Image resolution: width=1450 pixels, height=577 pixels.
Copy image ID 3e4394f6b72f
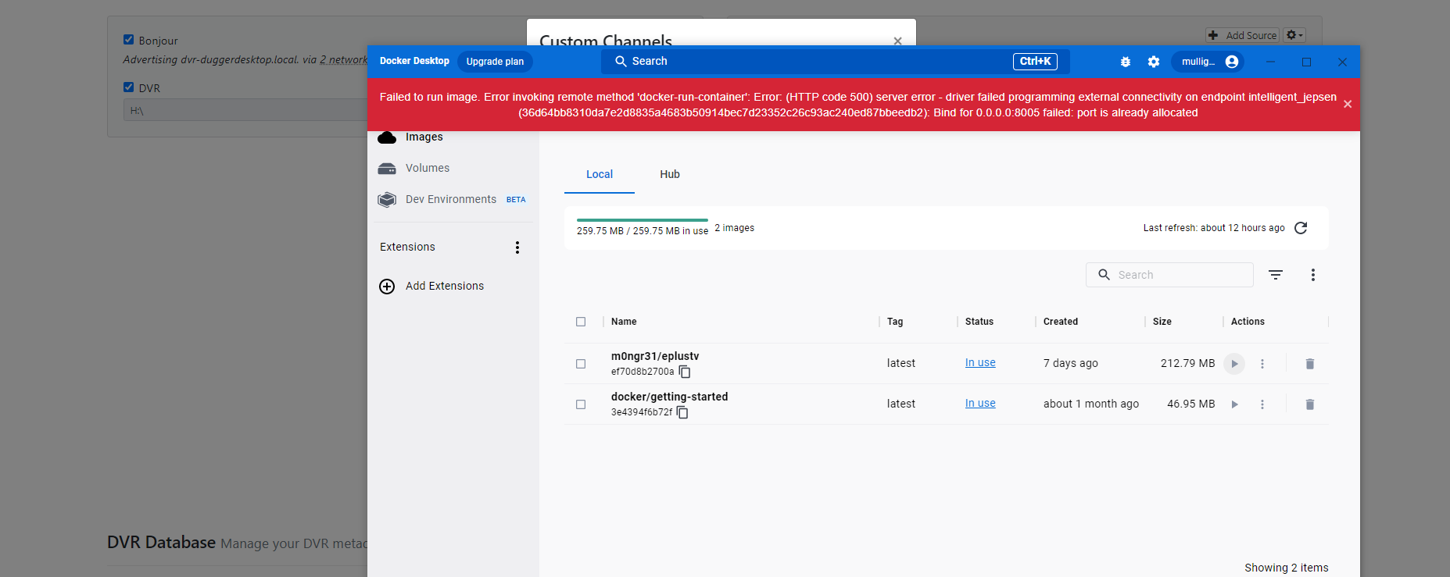pos(682,412)
